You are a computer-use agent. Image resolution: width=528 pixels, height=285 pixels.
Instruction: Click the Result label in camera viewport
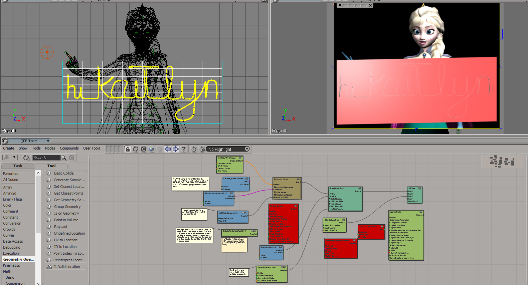pos(280,131)
